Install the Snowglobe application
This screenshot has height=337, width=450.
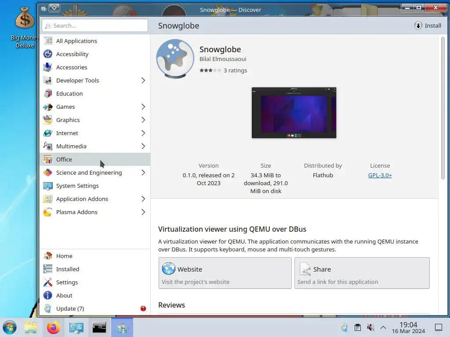click(x=428, y=25)
